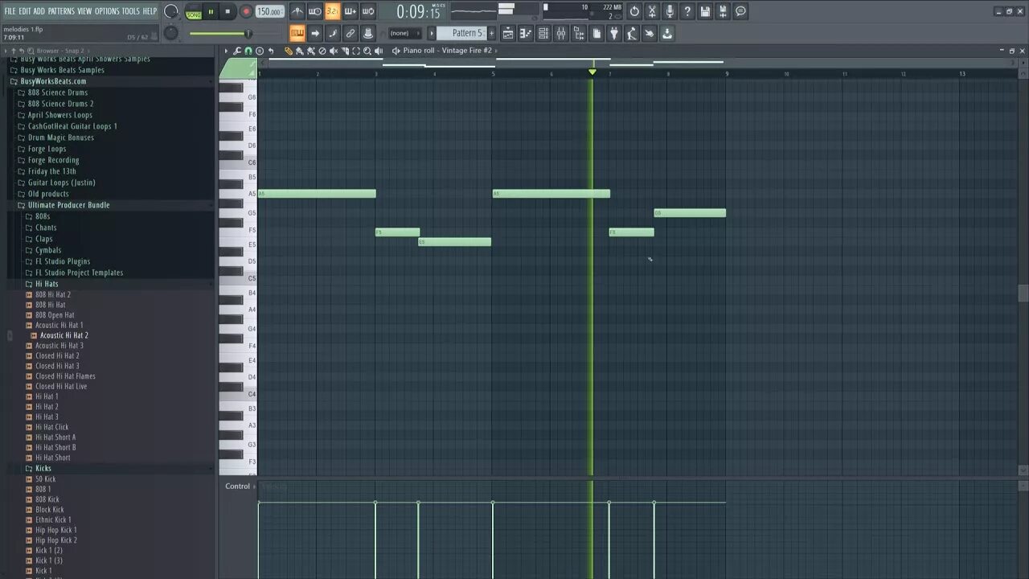1029x579 pixels.
Task: Toggle the metronome button
Action: click(297, 11)
